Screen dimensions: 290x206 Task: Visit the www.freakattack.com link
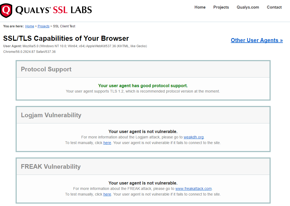coord(193,189)
